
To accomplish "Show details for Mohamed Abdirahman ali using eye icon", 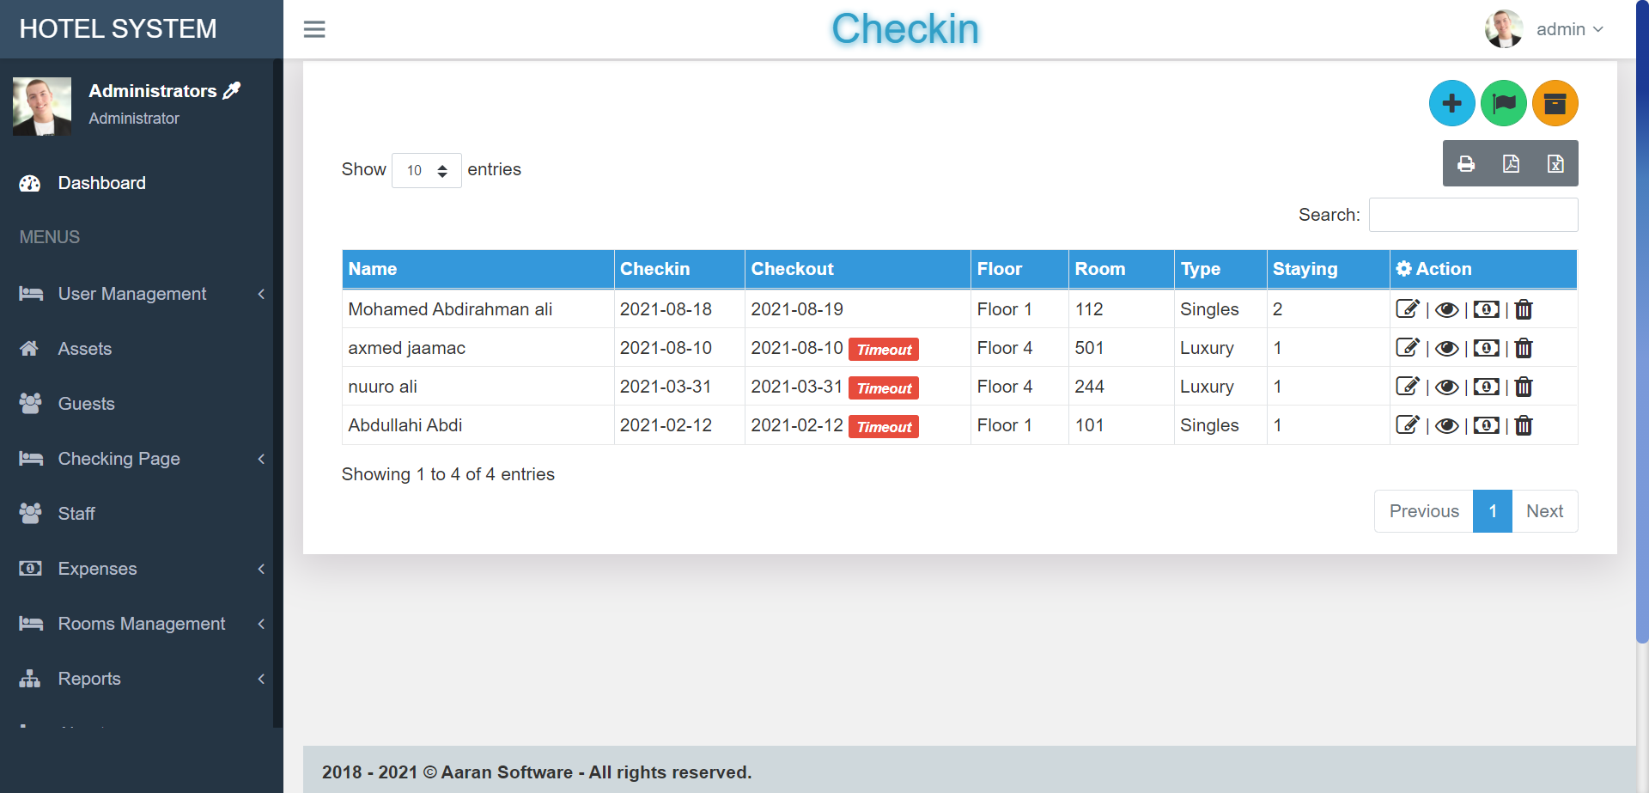I will pos(1447,309).
